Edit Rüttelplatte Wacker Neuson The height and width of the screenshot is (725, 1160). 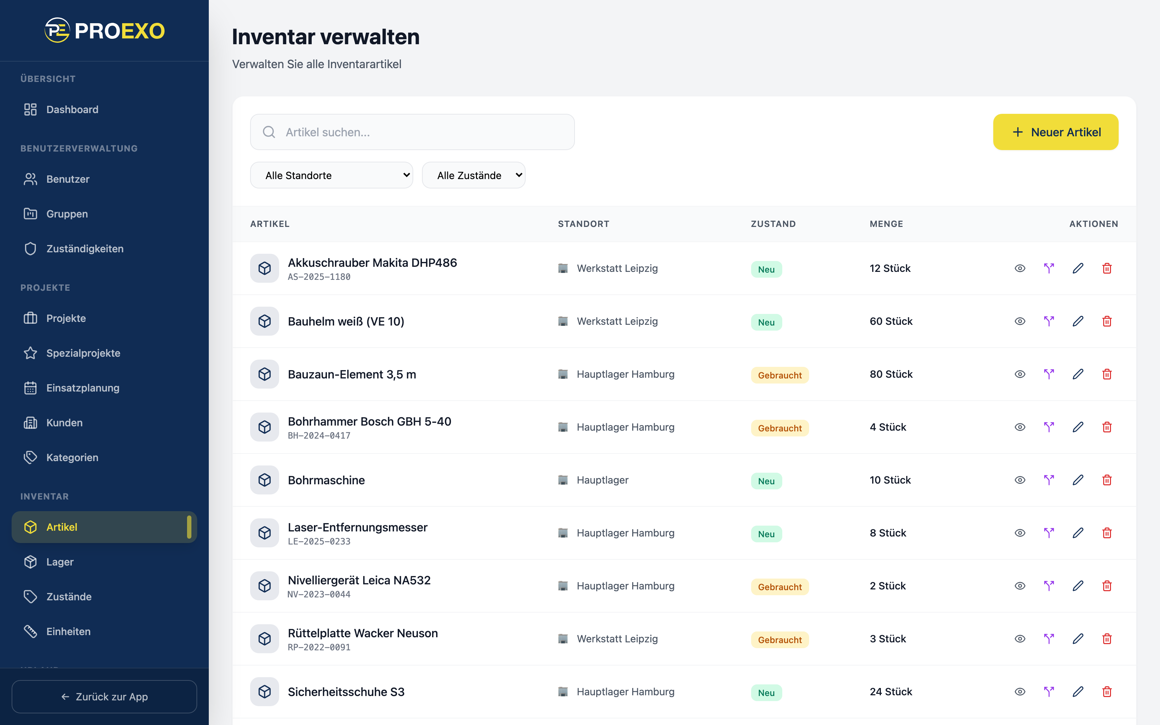point(1078,639)
